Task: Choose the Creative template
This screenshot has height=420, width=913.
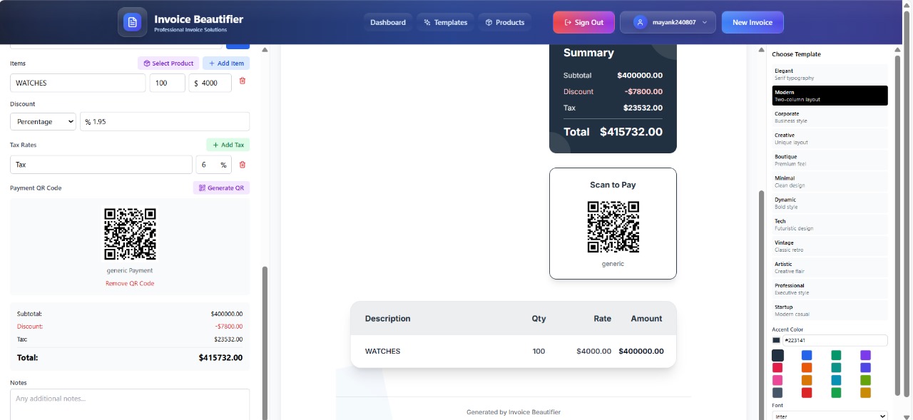Action: (830, 138)
